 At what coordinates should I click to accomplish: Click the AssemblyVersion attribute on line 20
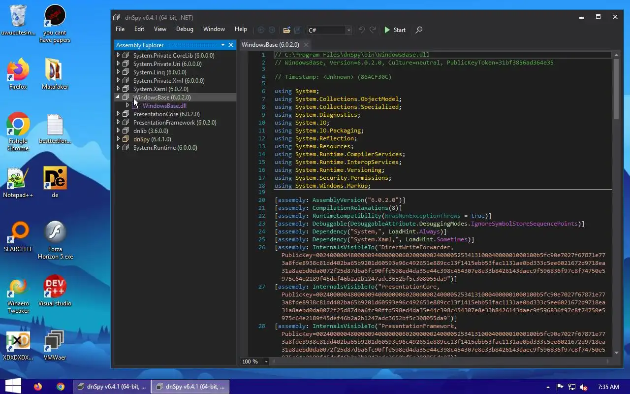coord(338,200)
